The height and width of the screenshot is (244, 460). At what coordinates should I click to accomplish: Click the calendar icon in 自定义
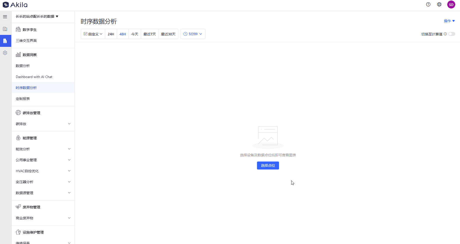pyautogui.click(x=85, y=34)
